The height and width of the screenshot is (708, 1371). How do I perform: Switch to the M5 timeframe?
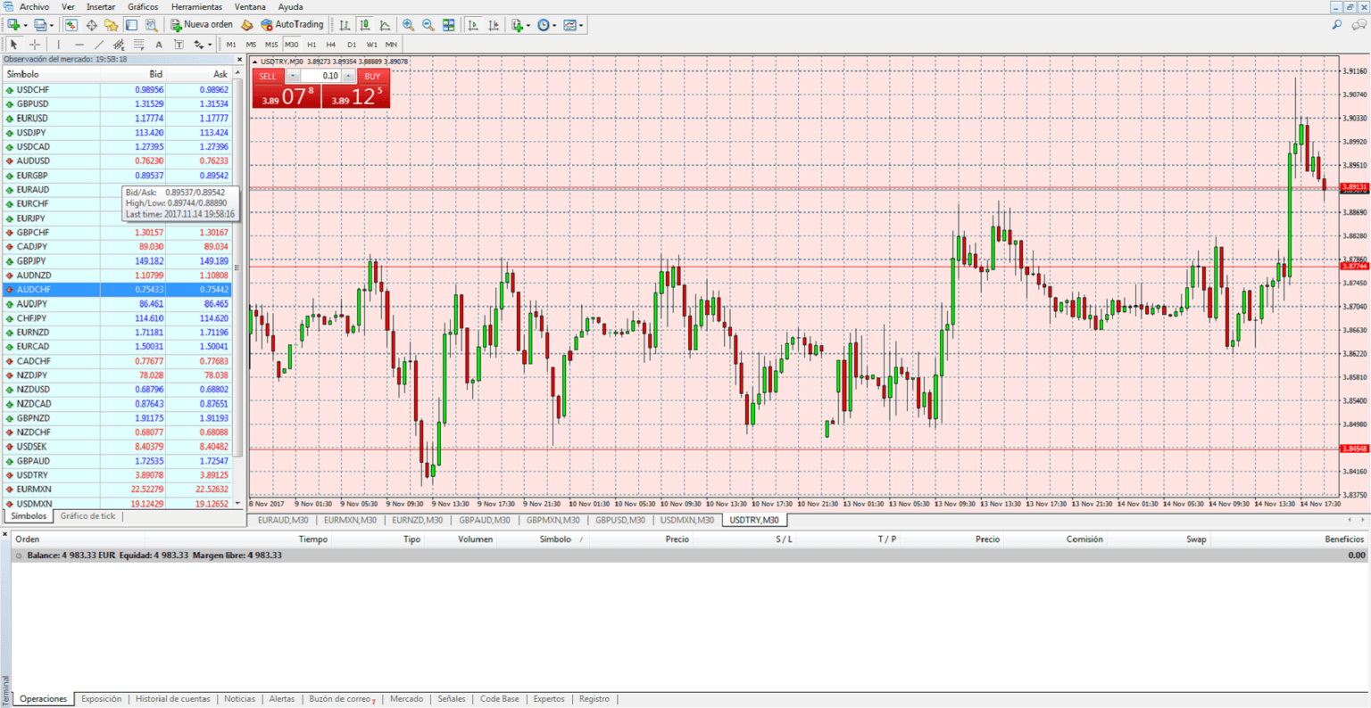pos(253,44)
